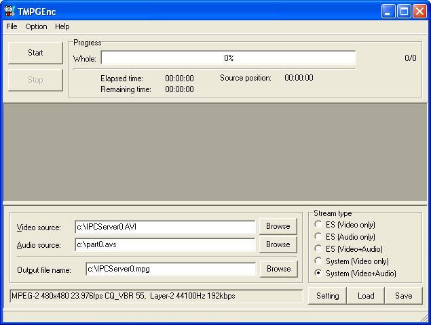Click the Whole progress bar
The image size is (431, 325).
(229, 58)
